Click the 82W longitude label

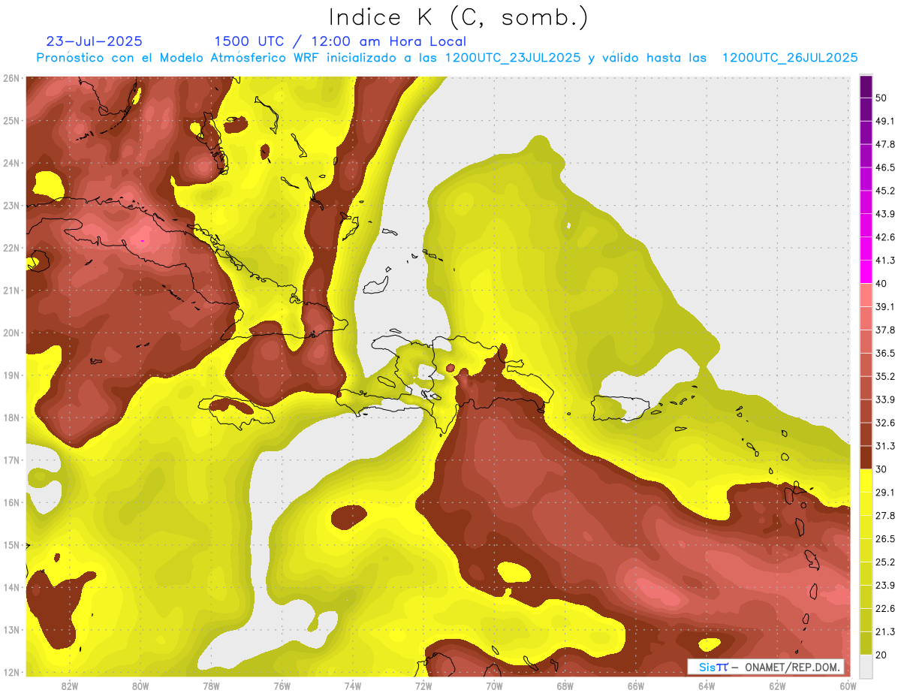(x=69, y=686)
